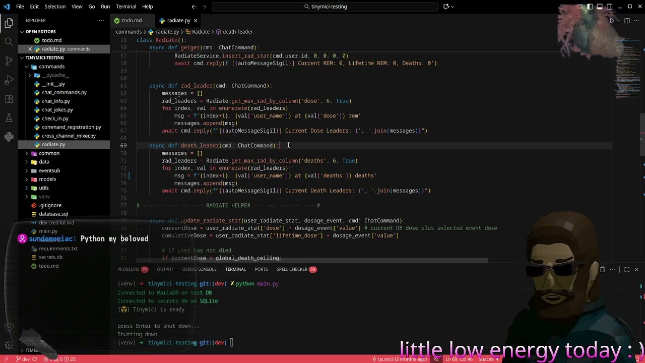Image resolution: width=645 pixels, height=363 pixels.
Task: Switch to the Problems panel tab
Action: pos(133,269)
